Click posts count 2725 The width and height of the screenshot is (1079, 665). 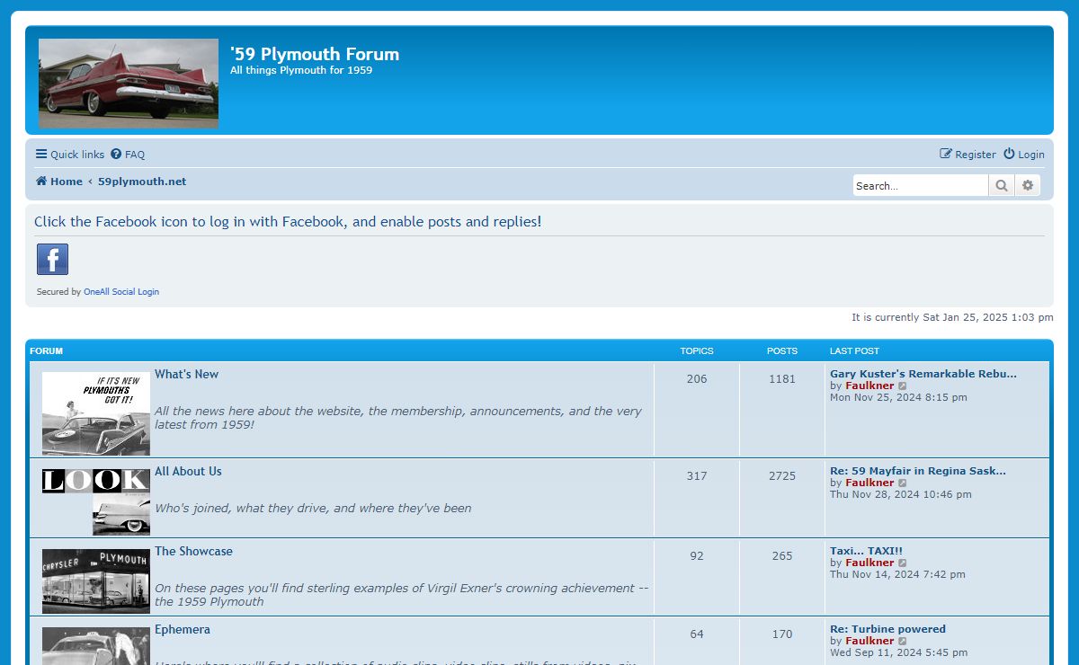tap(782, 476)
